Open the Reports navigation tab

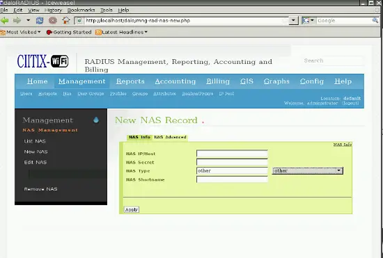click(130, 81)
